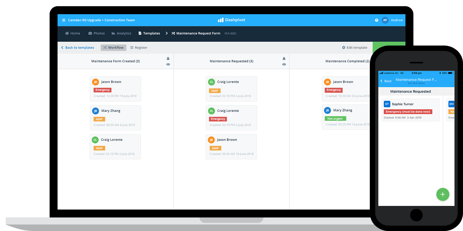This screenshot has width=463, height=231.
Task: Click CL avatar on Craig Lorente Emergency card
Action: pos(211,111)
